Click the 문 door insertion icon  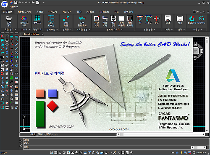click(x=140, y=20)
